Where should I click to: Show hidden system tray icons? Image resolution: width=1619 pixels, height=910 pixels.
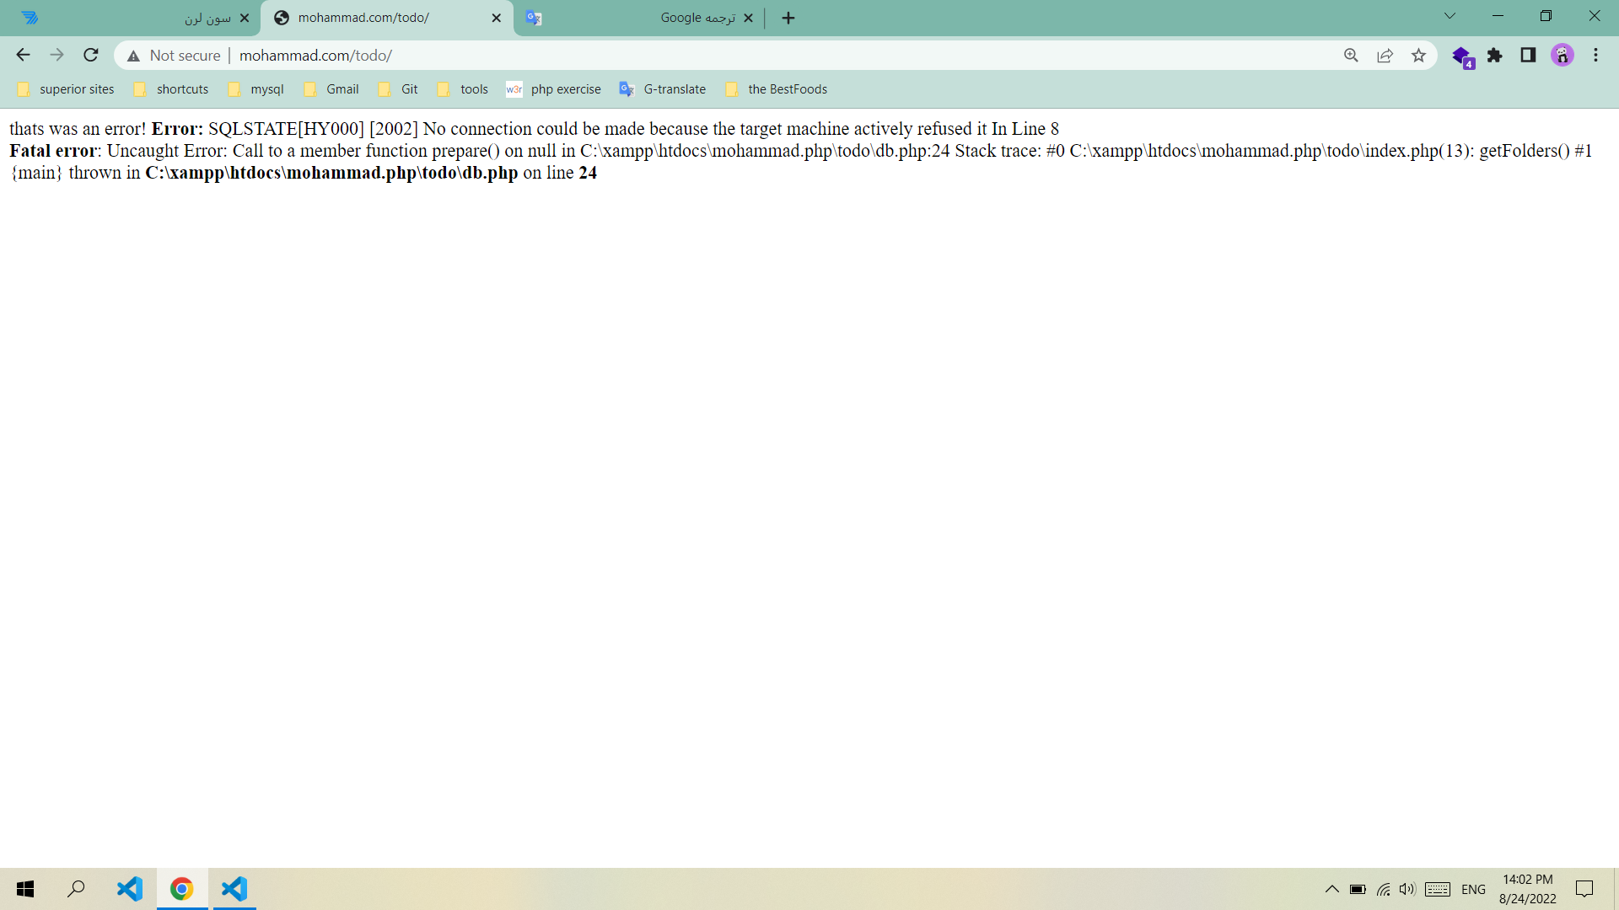click(1331, 889)
